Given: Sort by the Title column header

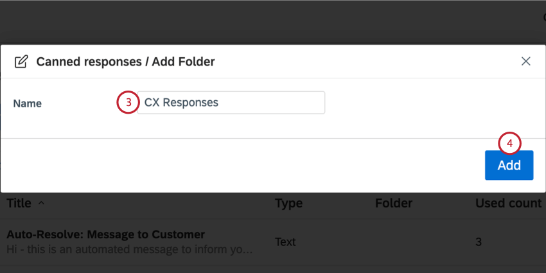Looking at the screenshot, I should point(19,203).
